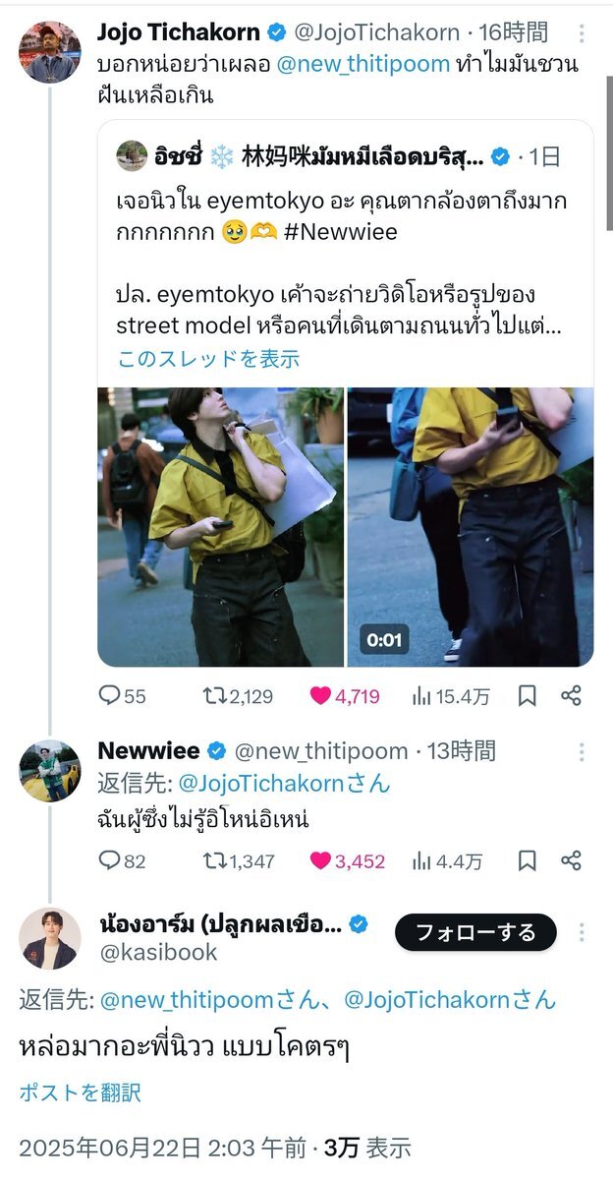Image resolution: width=613 pixels, height=1180 pixels.
Task: Follow @kasibook with フォローする button
Action: (475, 932)
